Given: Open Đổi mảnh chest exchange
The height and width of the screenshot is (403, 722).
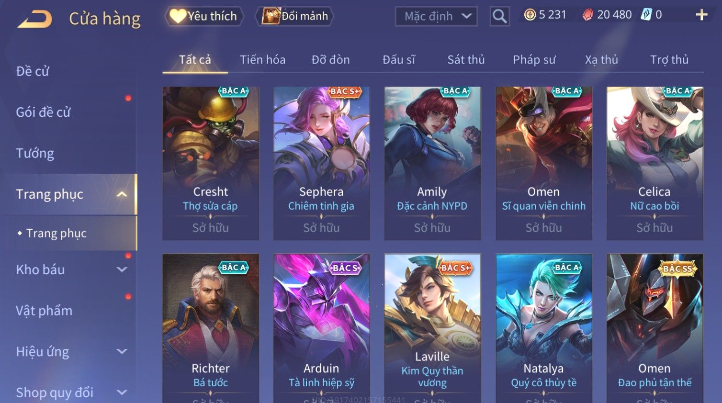Looking at the screenshot, I should (x=295, y=16).
